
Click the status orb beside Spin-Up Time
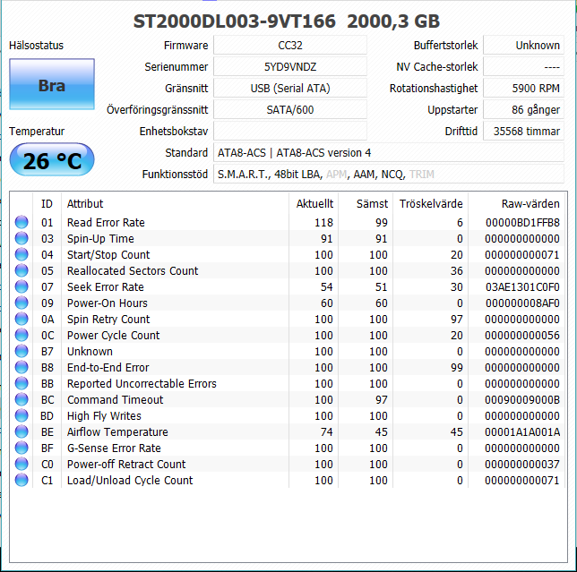tap(22, 238)
